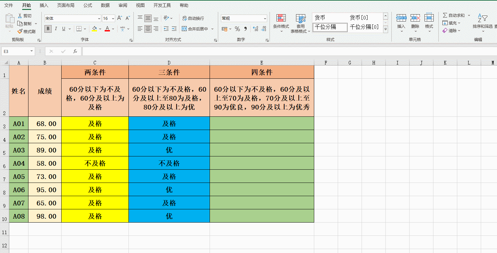The image size is (497, 253).
Task: Switch to the Formulas (公式) tab
Action: (x=88, y=5)
